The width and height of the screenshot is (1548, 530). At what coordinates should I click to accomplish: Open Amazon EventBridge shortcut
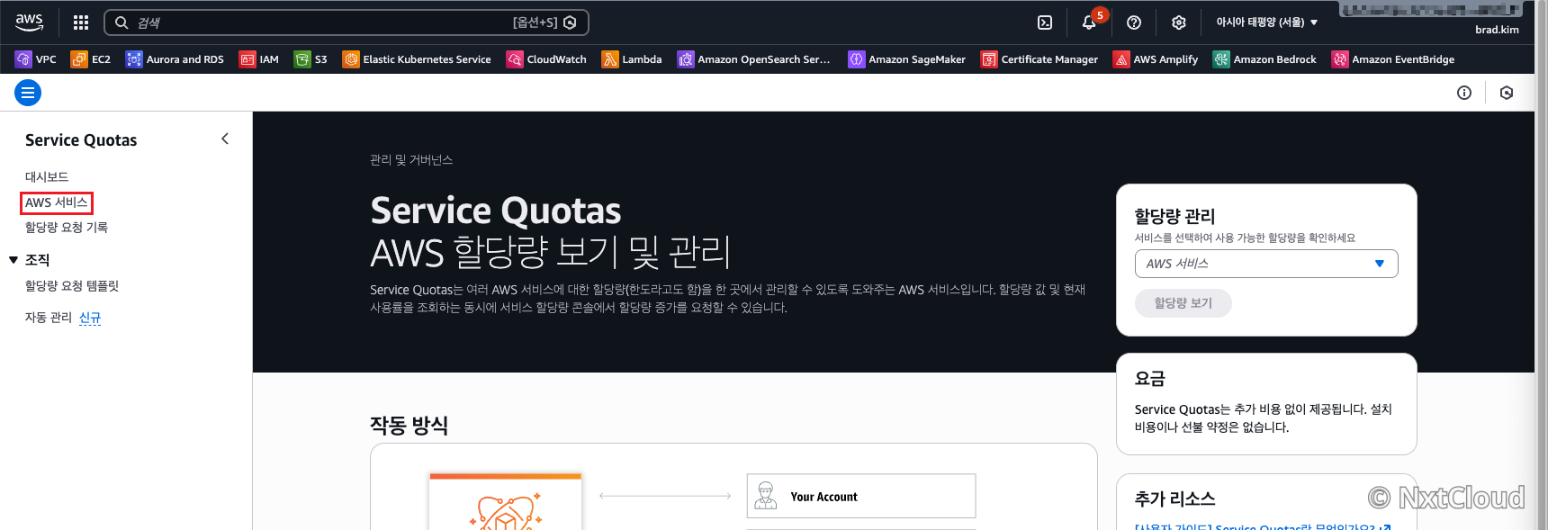[x=1393, y=59]
